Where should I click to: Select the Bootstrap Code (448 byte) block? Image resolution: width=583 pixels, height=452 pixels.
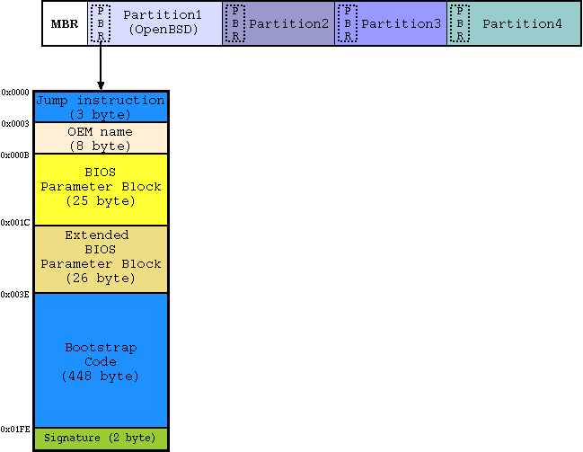coord(100,361)
